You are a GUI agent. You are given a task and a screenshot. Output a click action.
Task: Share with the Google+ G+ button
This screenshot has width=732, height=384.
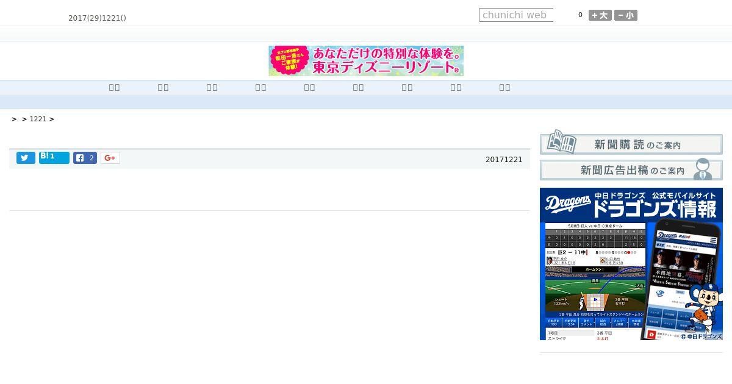pyautogui.click(x=110, y=158)
